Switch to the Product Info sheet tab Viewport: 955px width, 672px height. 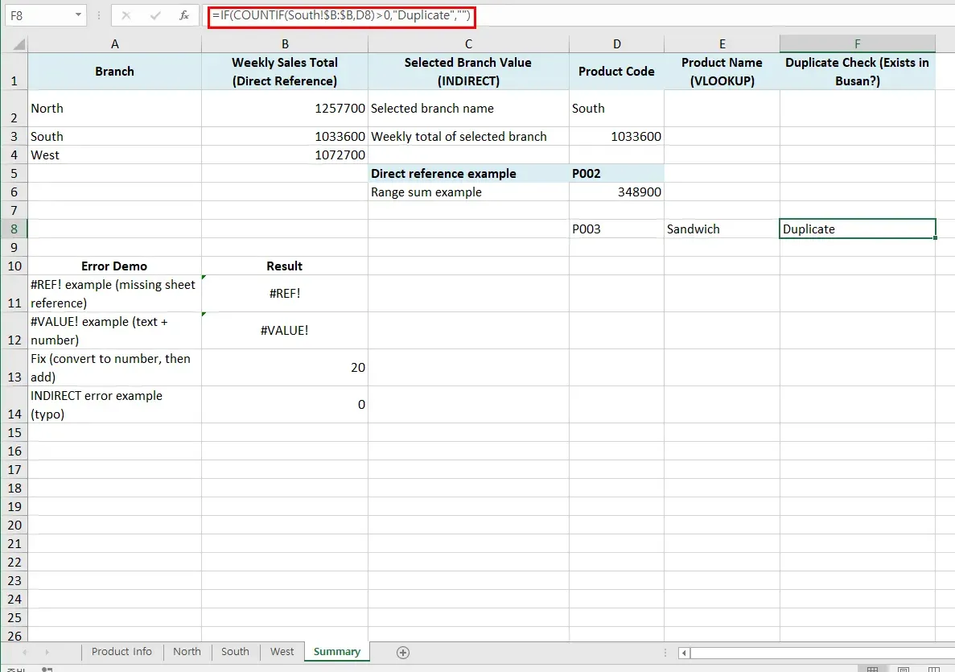point(121,652)
